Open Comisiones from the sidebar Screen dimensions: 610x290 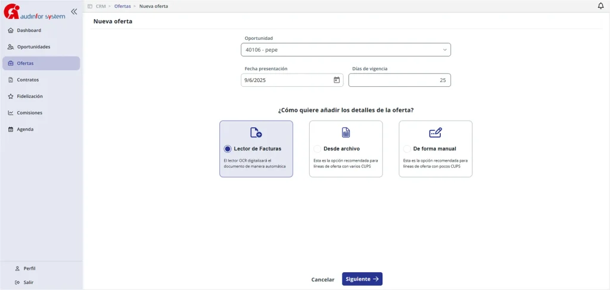[x=29, y=113]
